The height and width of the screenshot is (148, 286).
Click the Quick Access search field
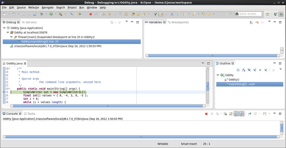(x=248, y=14)
